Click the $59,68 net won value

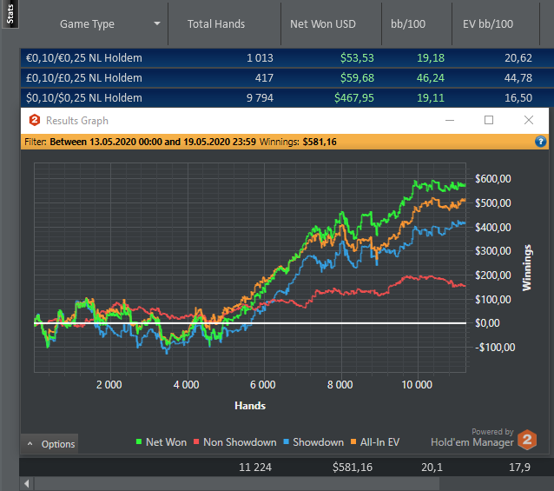pyautogui.click(x=357, y=77)
